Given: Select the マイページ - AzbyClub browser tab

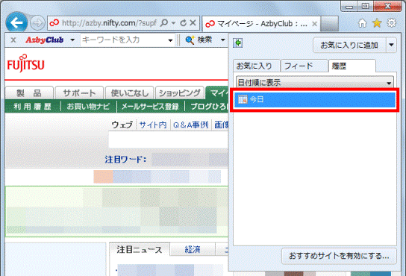Looking at the screenshot, I should click(261, 24).
